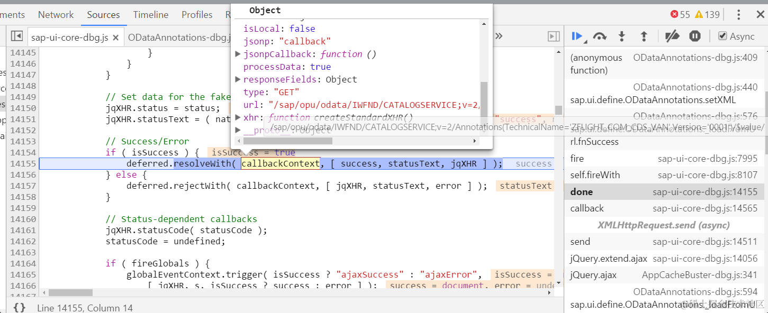Show more open file tabs chevron
This screenshot has height=313, width=768.
(x=499, y=36)
